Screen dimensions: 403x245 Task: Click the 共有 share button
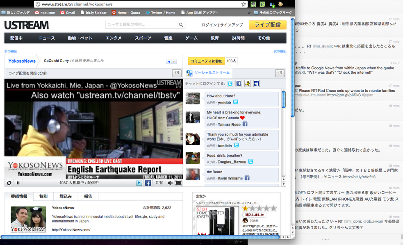coord(159,183)
